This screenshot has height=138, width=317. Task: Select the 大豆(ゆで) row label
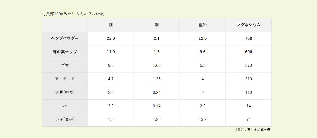coord(65,92)
